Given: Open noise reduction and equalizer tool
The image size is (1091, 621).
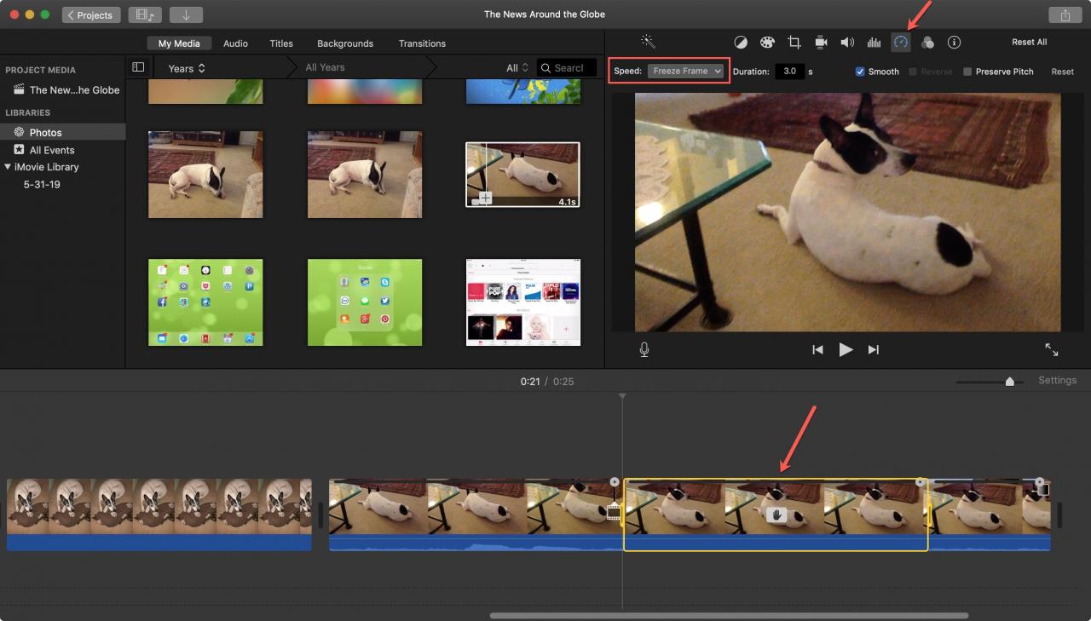Looking at the screenshot, I should coord(874,43).
